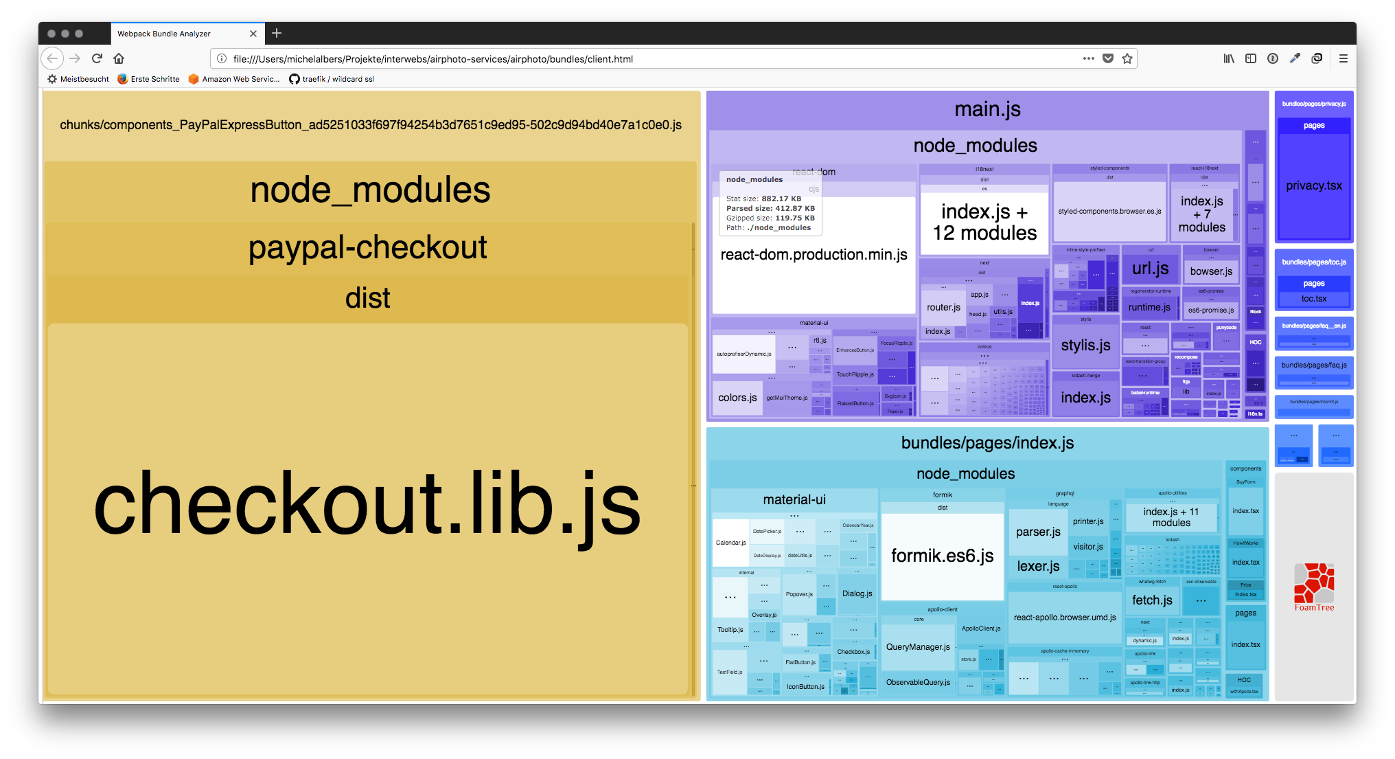Select react-apollo.browser.umd.js block
This screenshot has height=759, width=1395.
pyautogui.click(x=1065, y=618)
